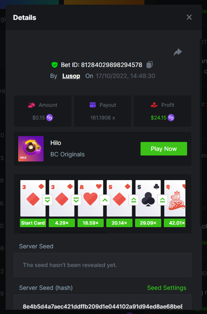207x314 pixels.
Task: Click the red Profit hand icon
Action: pyautogui.click(x=154, y=105)
